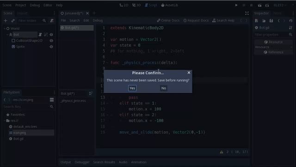
Task: Select the CollisionShape2D node
Action: point(29,40)
